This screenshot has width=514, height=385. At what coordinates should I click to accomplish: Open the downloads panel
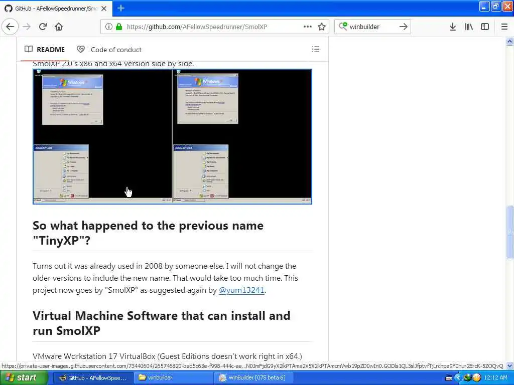pyautogui.click(x=453, y=27)
